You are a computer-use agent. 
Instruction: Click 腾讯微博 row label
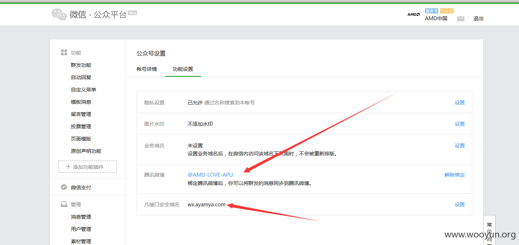click(x=154, y=175)
